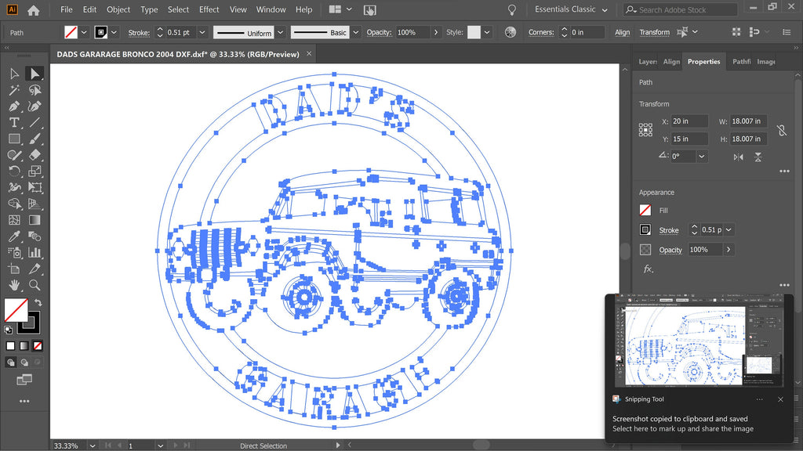803x451 pixels.
Task: Select the Shape Builder tool
Action: [14, 204]
